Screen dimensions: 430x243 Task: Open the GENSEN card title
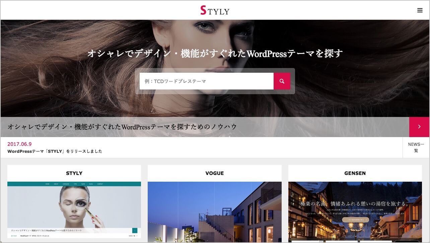355,173
